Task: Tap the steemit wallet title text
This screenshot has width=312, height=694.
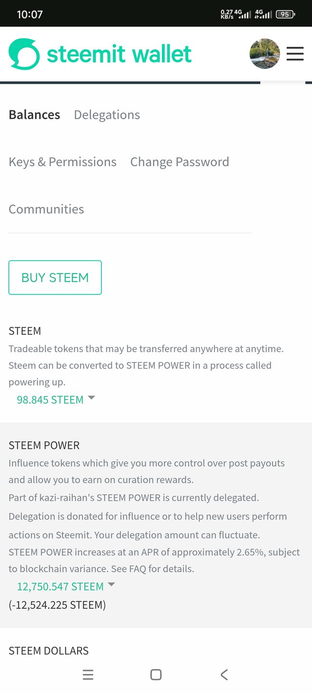Action: pos(119,54)
